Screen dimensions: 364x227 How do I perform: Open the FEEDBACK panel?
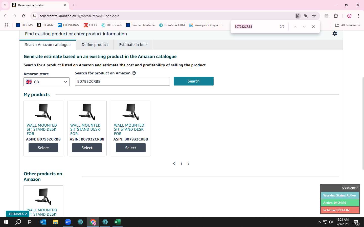[16, 214]
